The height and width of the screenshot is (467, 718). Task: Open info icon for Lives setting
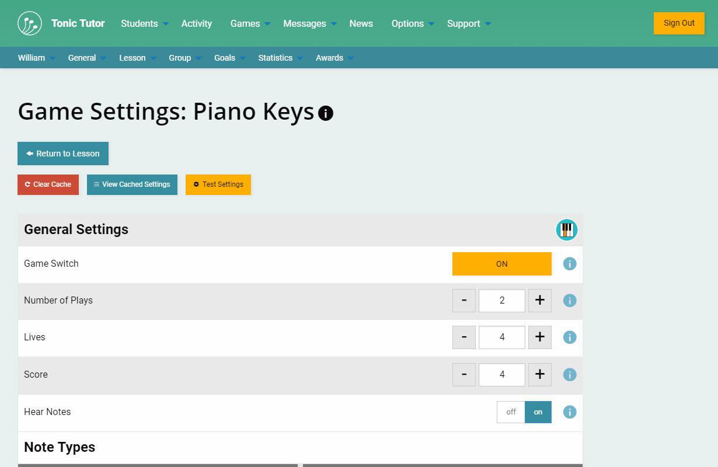coord(570,337)
